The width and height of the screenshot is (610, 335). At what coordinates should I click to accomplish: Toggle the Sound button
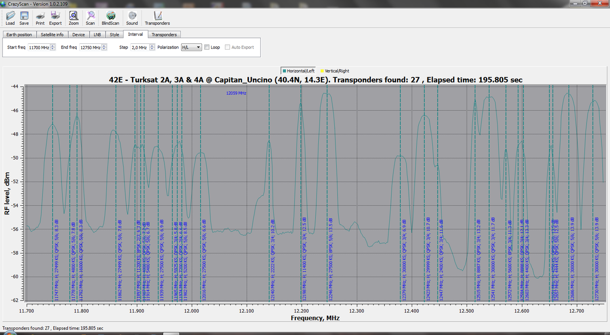(132, 18)
